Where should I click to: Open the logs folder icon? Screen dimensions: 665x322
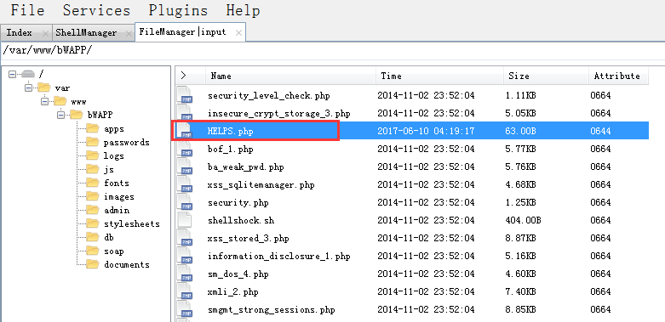tap(93, 155)
